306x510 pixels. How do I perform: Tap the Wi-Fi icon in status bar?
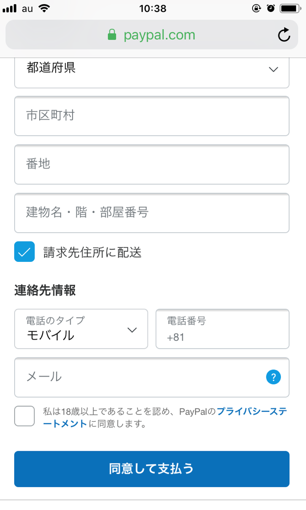pyautogui.click(x=44, y=8)
